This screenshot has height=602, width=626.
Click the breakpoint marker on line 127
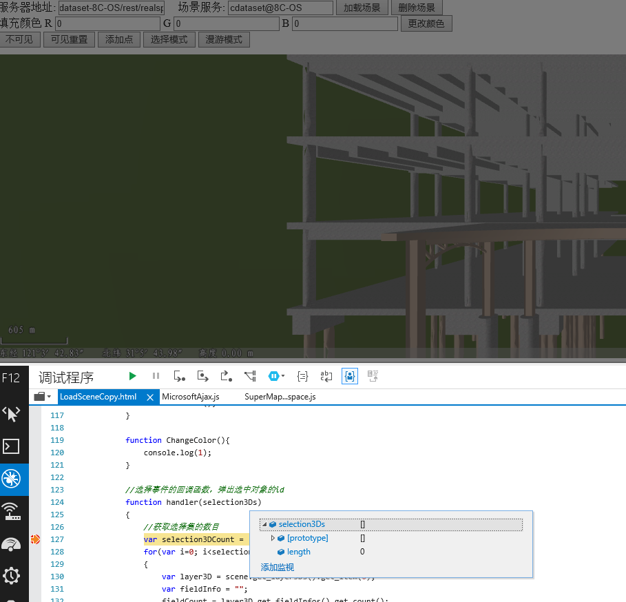(35, 539)
